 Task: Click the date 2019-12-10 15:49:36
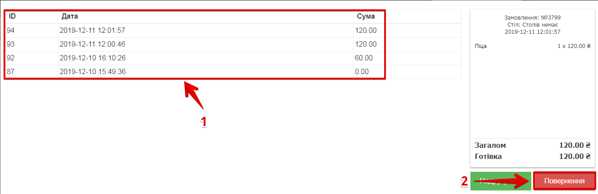92,72
